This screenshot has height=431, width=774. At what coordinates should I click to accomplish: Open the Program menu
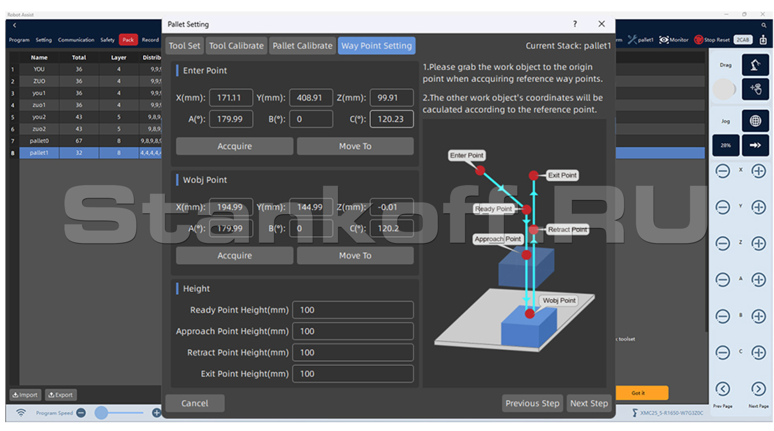coord(19,40)
